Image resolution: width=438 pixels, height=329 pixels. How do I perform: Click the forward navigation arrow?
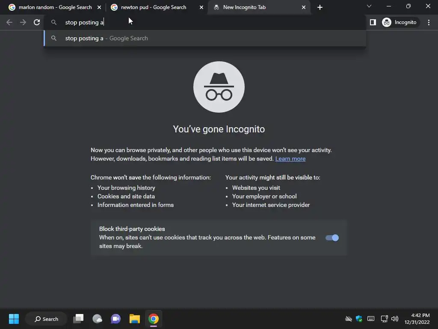[x=23, y=22]
